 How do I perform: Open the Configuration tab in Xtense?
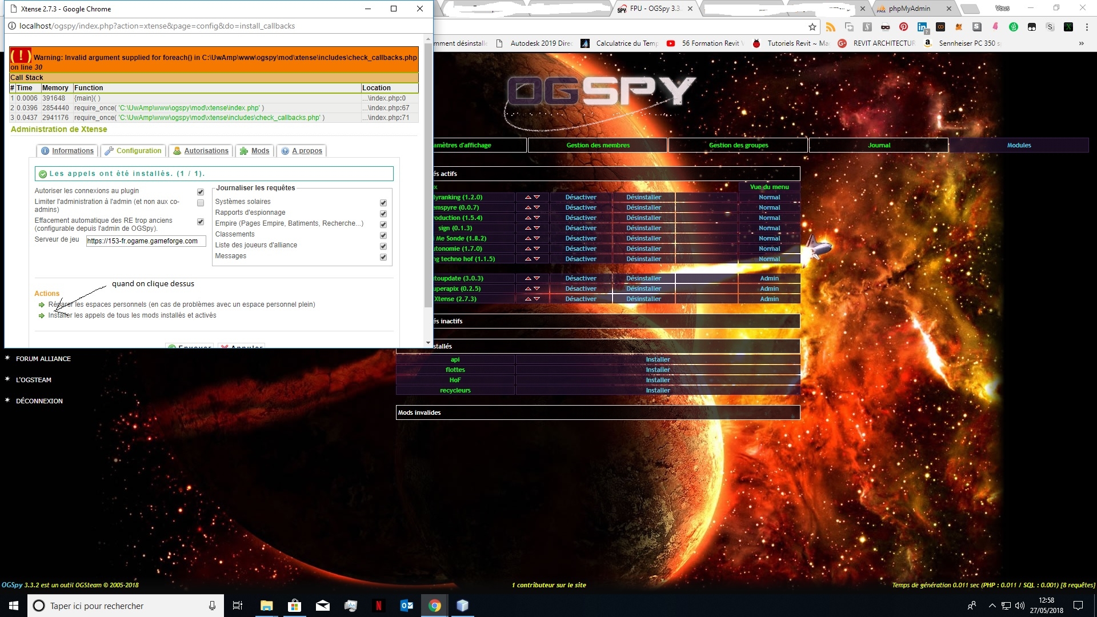point(134,151)
